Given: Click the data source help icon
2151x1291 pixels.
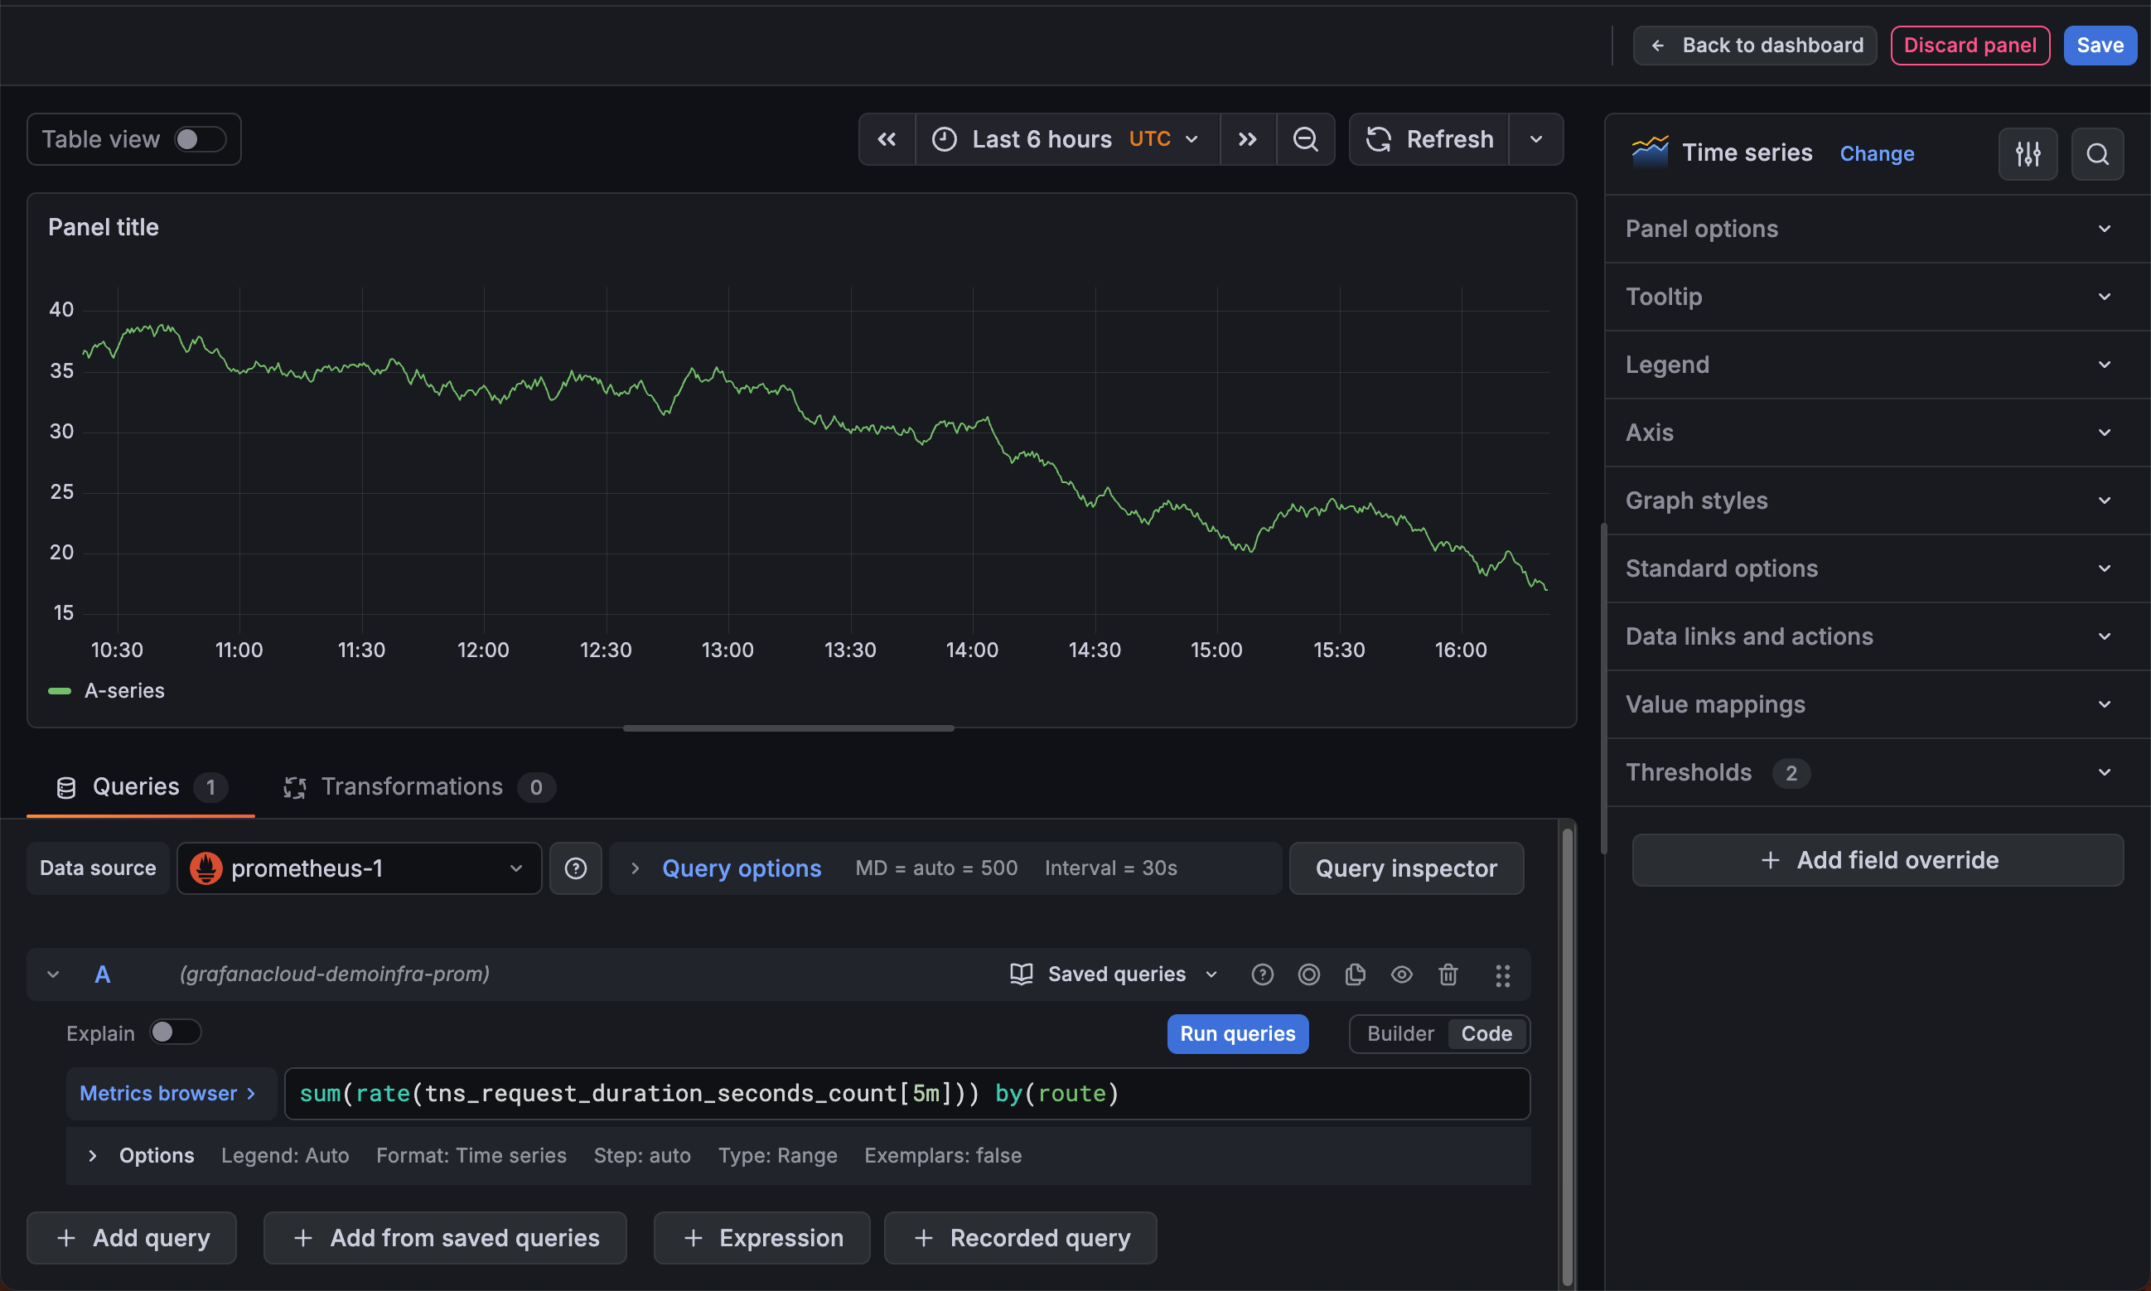Looking at the screenshot, I should pos(575,868).
